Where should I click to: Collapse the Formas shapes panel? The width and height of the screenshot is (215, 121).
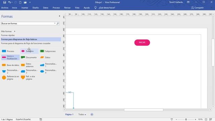59,16
